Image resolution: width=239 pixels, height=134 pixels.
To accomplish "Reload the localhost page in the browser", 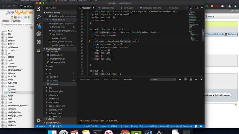I will [x=14, y=6].
